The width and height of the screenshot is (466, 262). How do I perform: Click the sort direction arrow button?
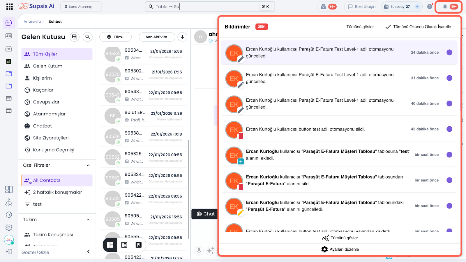coord(182,37)
